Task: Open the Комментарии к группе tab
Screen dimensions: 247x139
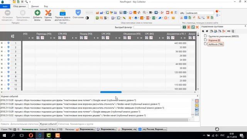Action: [x=82, y=124]
